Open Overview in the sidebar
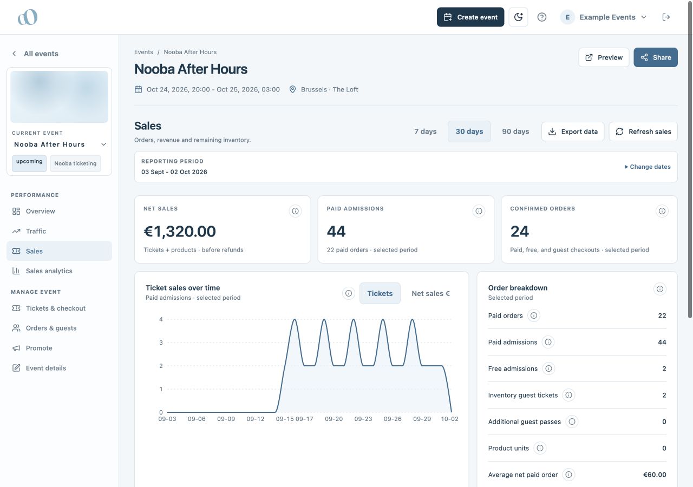This screenshot has width=693, height=487. 59,211
